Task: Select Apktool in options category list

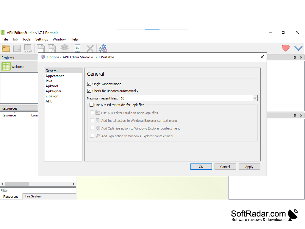Action: 63,86
